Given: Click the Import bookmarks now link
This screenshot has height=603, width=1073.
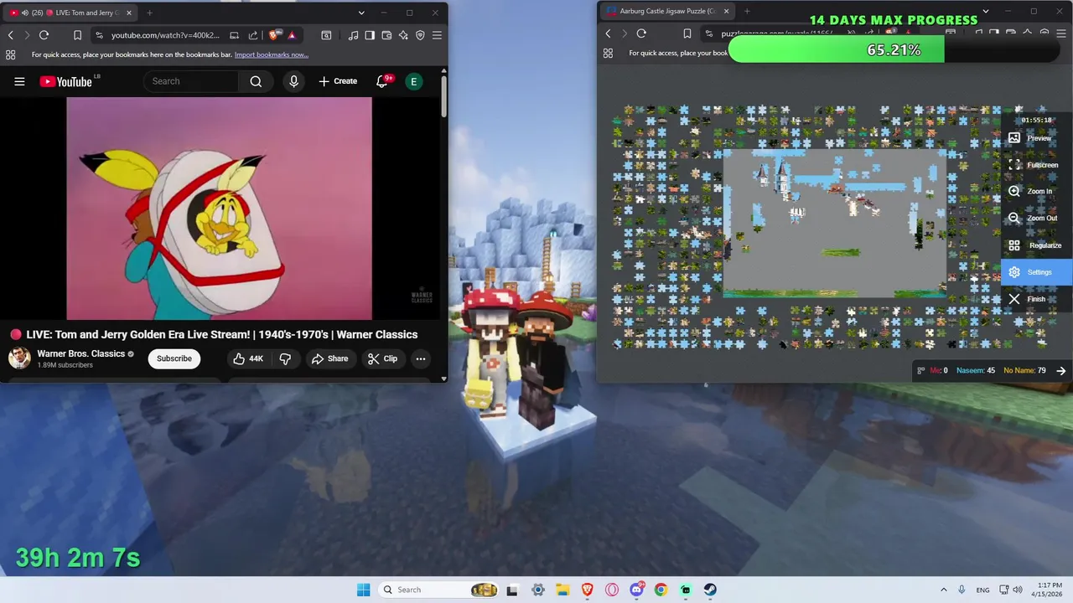Looking at the screenshot, I should coord(272,55).
